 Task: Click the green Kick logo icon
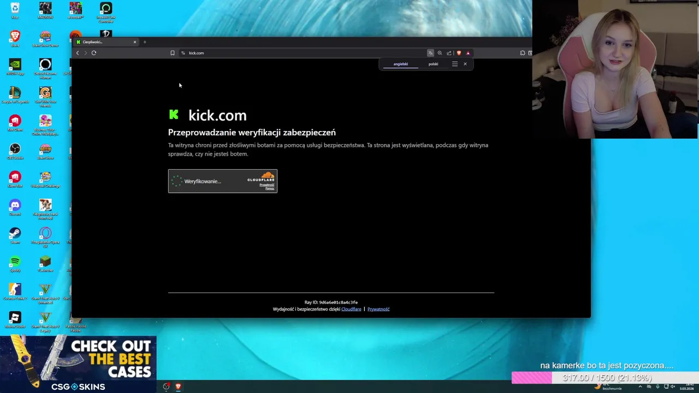click(x=174, y=114)
